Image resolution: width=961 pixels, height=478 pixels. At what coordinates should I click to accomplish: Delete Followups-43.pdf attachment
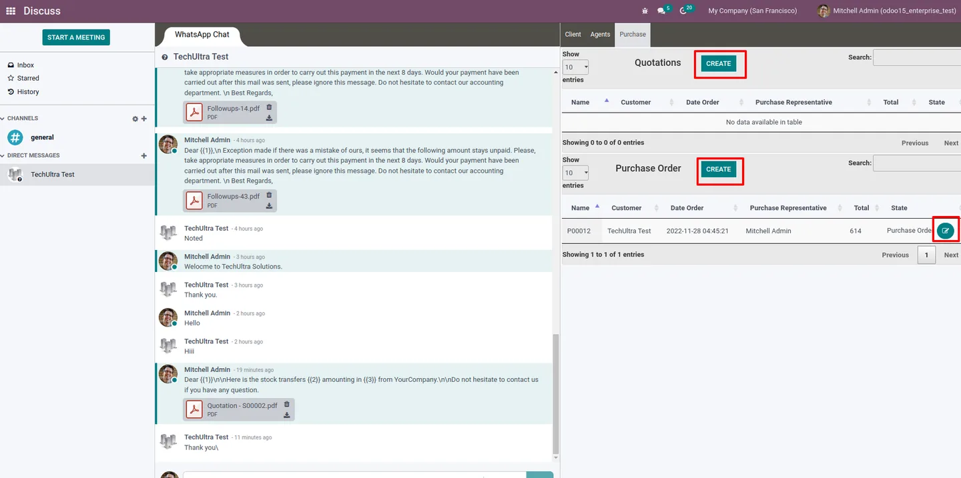269,195
